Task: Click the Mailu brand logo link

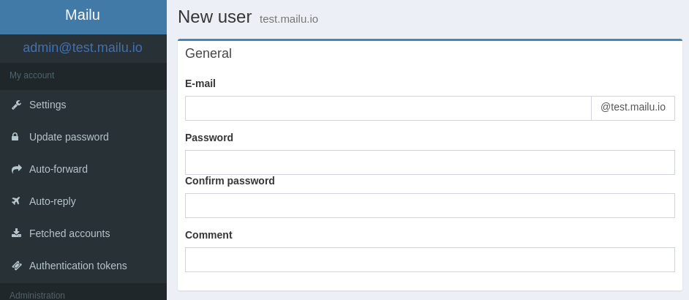Action: coord(83,15)
